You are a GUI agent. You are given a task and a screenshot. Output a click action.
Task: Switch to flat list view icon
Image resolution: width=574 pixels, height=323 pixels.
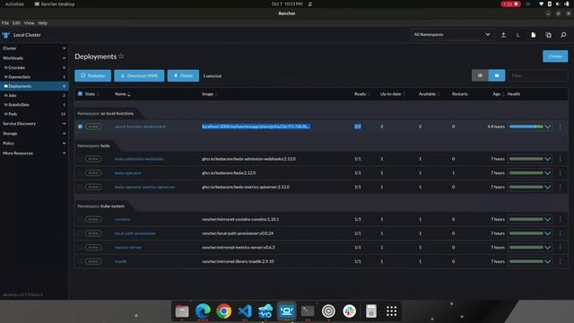click(480, 75)
